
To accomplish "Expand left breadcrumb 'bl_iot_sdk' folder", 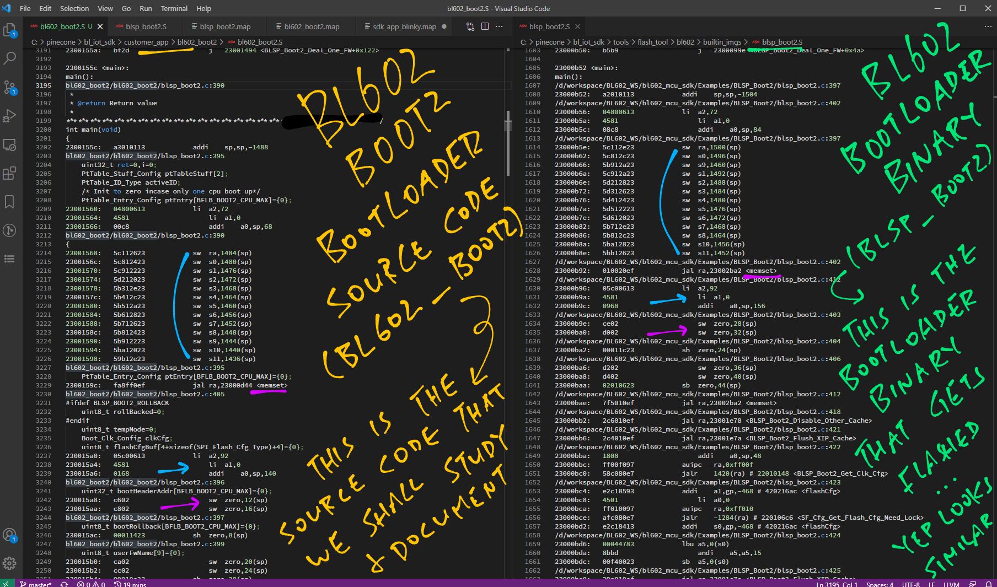I will coord(100,42).
